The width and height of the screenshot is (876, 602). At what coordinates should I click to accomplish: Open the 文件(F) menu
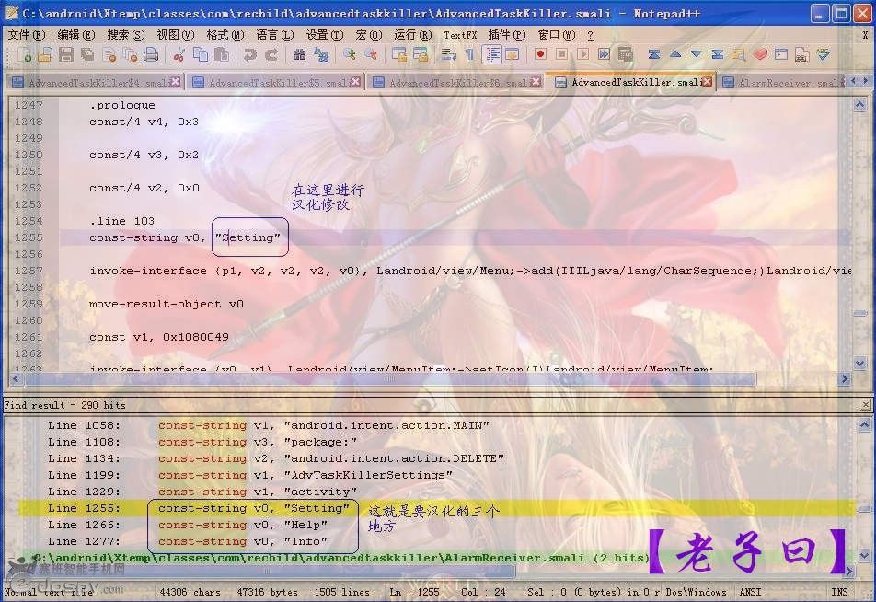pyautogui.click(x=26, y=35)
